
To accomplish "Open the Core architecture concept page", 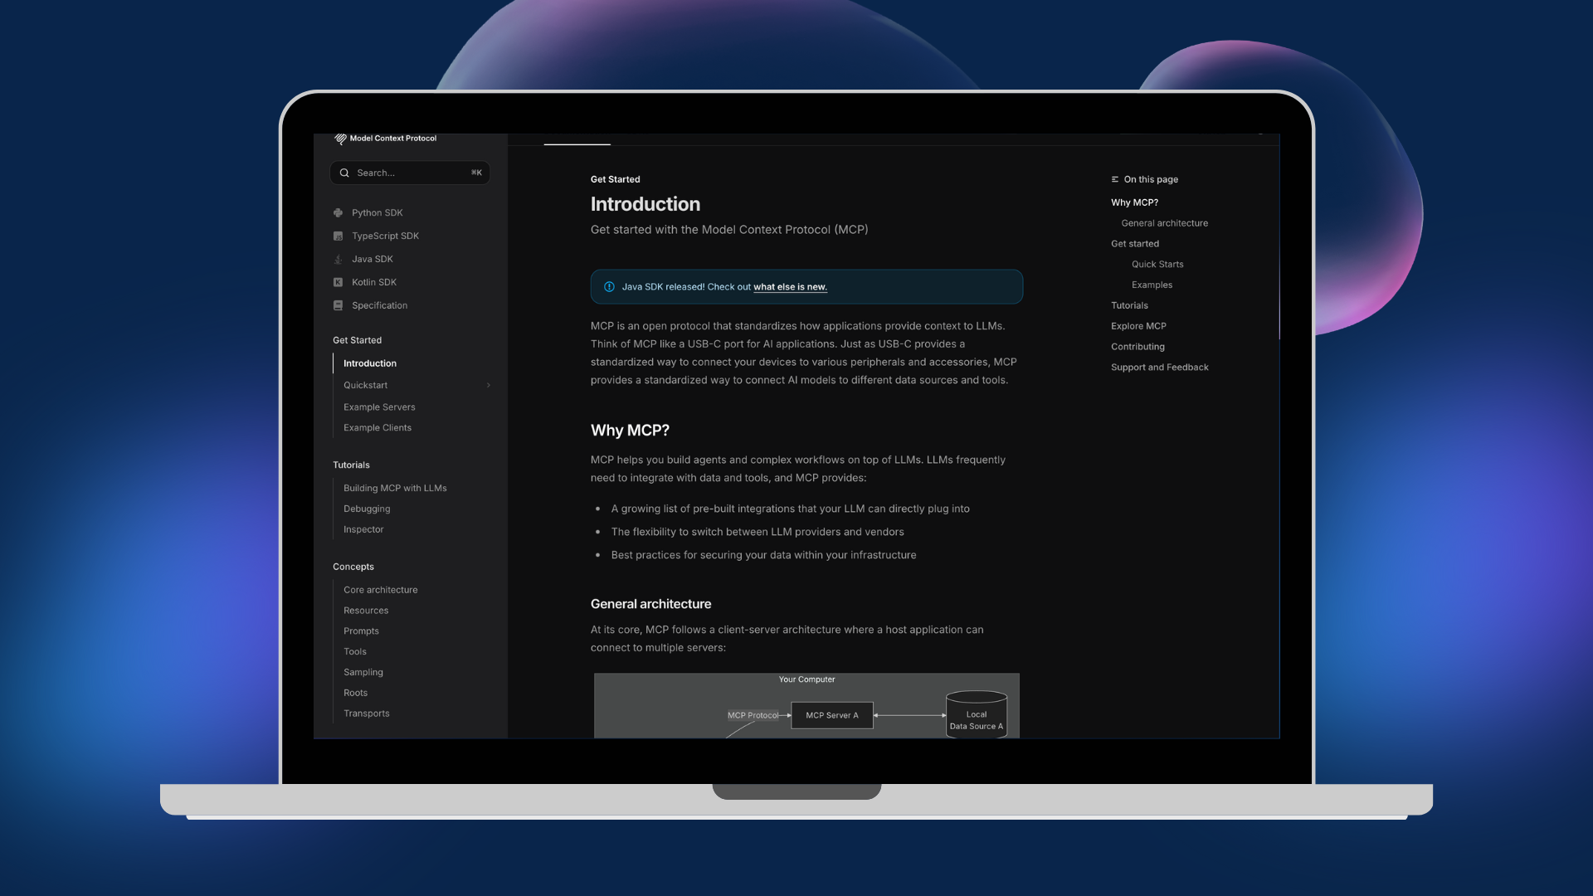I will click(381, 590).
